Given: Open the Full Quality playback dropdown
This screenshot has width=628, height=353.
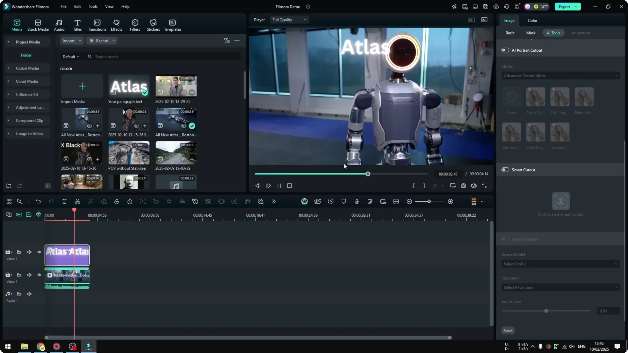Looking at the screenshot, I should pyautogui.click(x=289, y=20).
